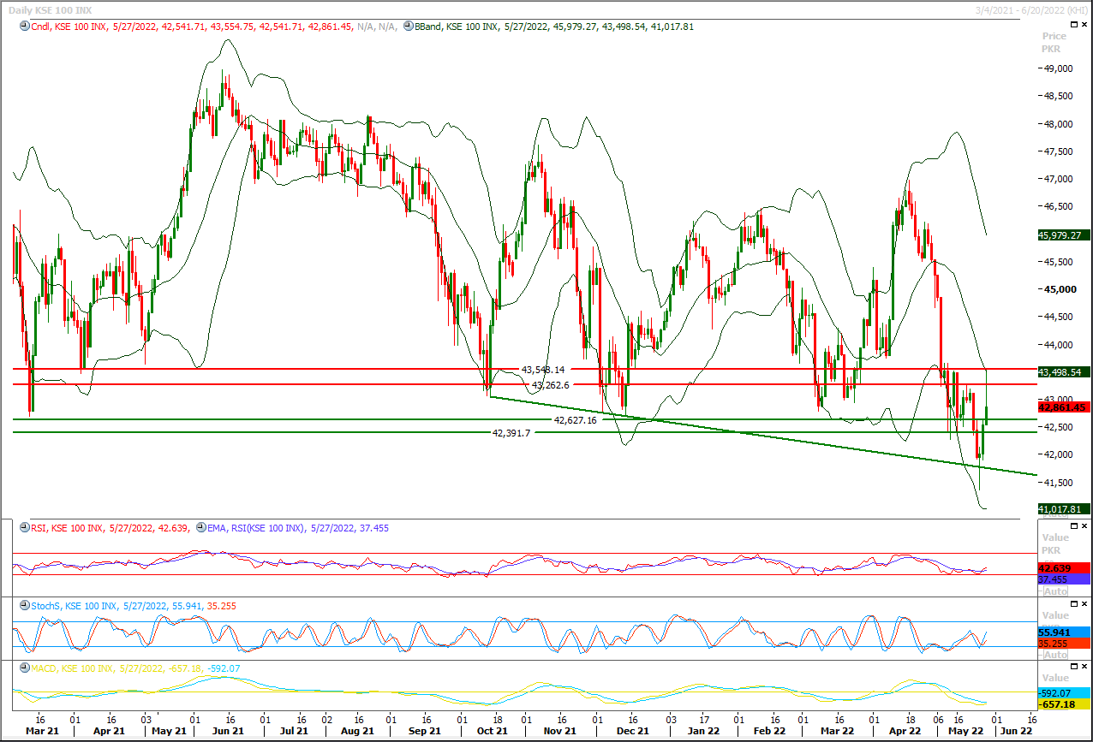Toggle Auto scale on the StochS axis

point(1055,655)
